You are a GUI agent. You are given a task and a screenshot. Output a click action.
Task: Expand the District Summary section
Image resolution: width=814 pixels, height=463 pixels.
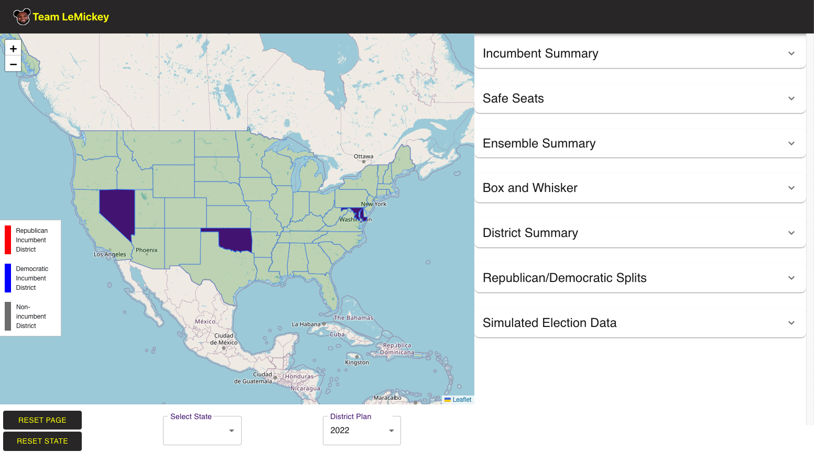point(639,233)
